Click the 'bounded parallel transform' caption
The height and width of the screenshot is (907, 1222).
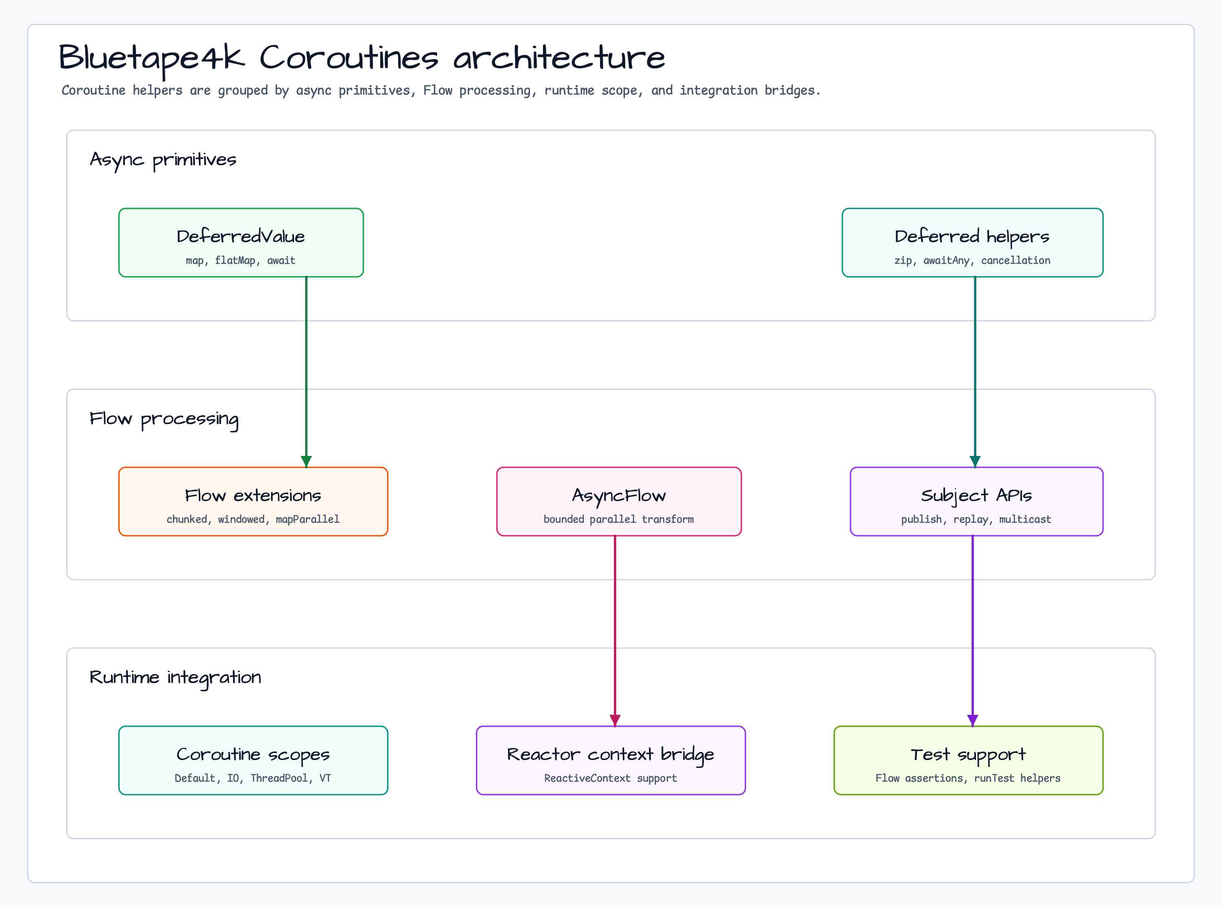point(619,519)
